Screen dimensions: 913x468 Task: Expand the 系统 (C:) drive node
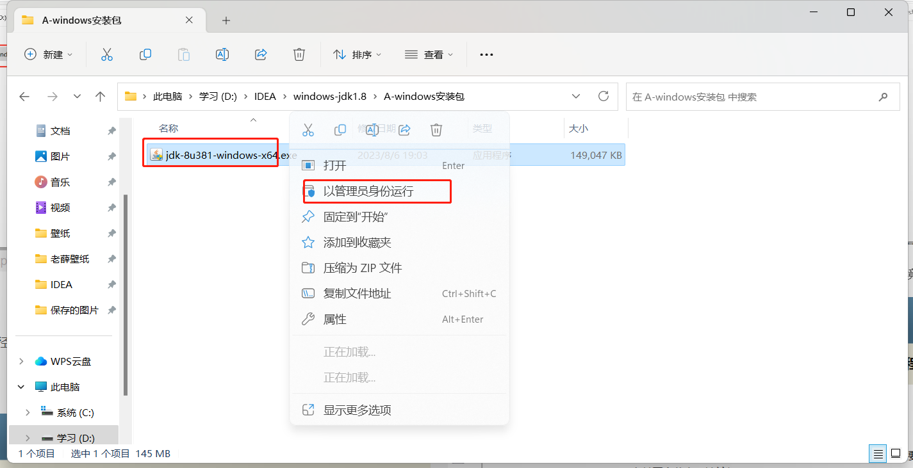point(28,413)
